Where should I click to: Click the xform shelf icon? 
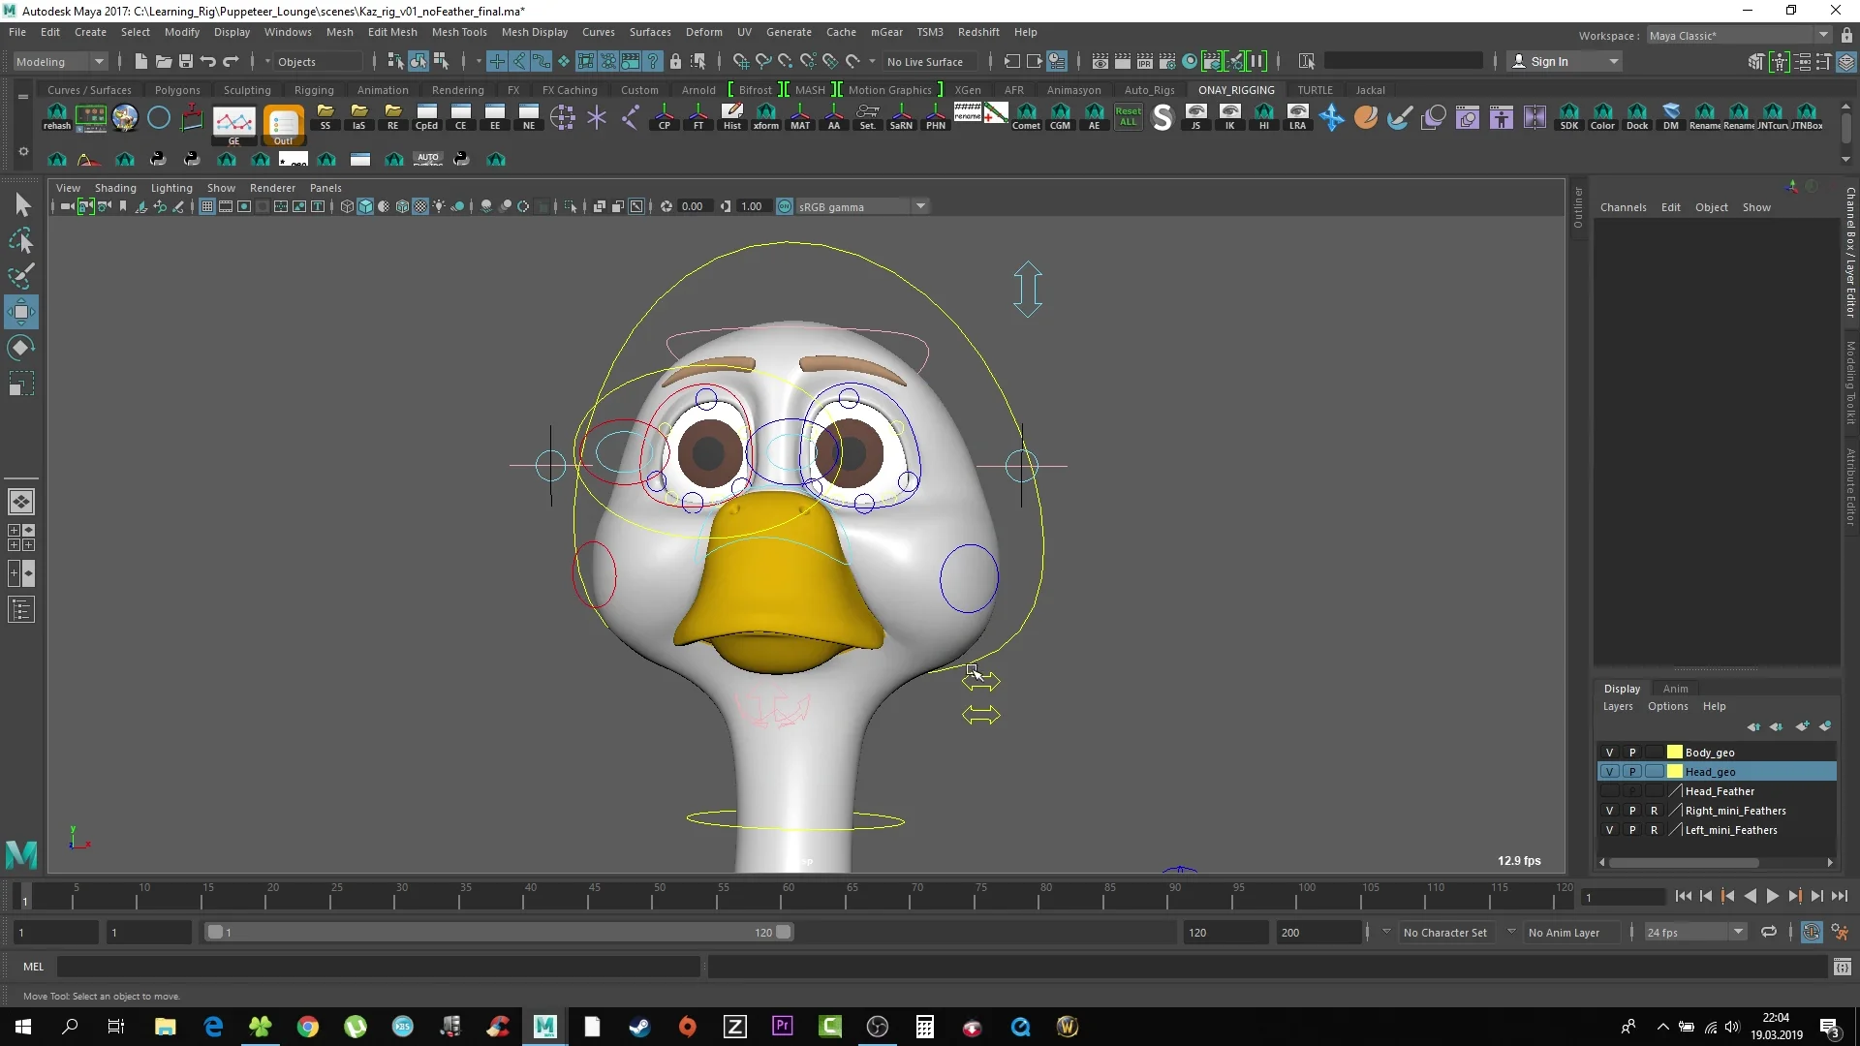point(766,117)
